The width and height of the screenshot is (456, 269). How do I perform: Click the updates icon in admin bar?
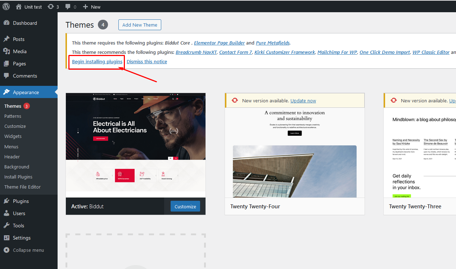tap(51, 6)
